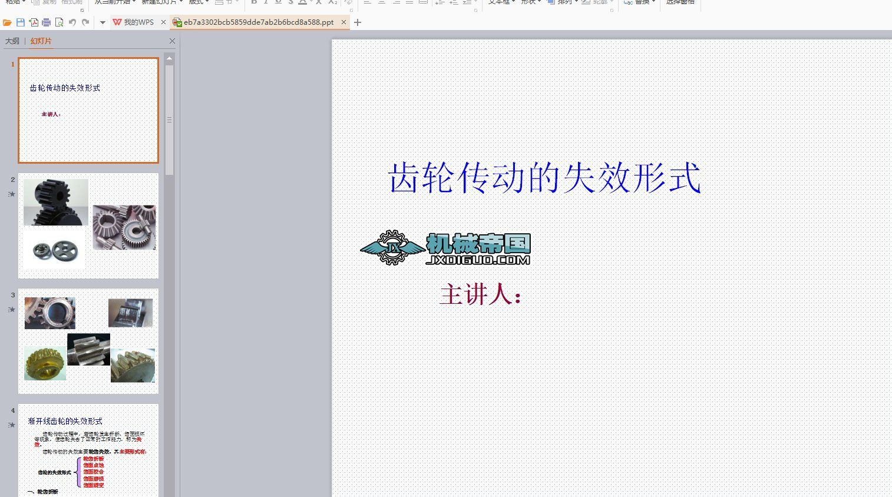This screenshot has height=497, width=892.
Task: Click the Undo arrow icon
Action: pos(72,22)
